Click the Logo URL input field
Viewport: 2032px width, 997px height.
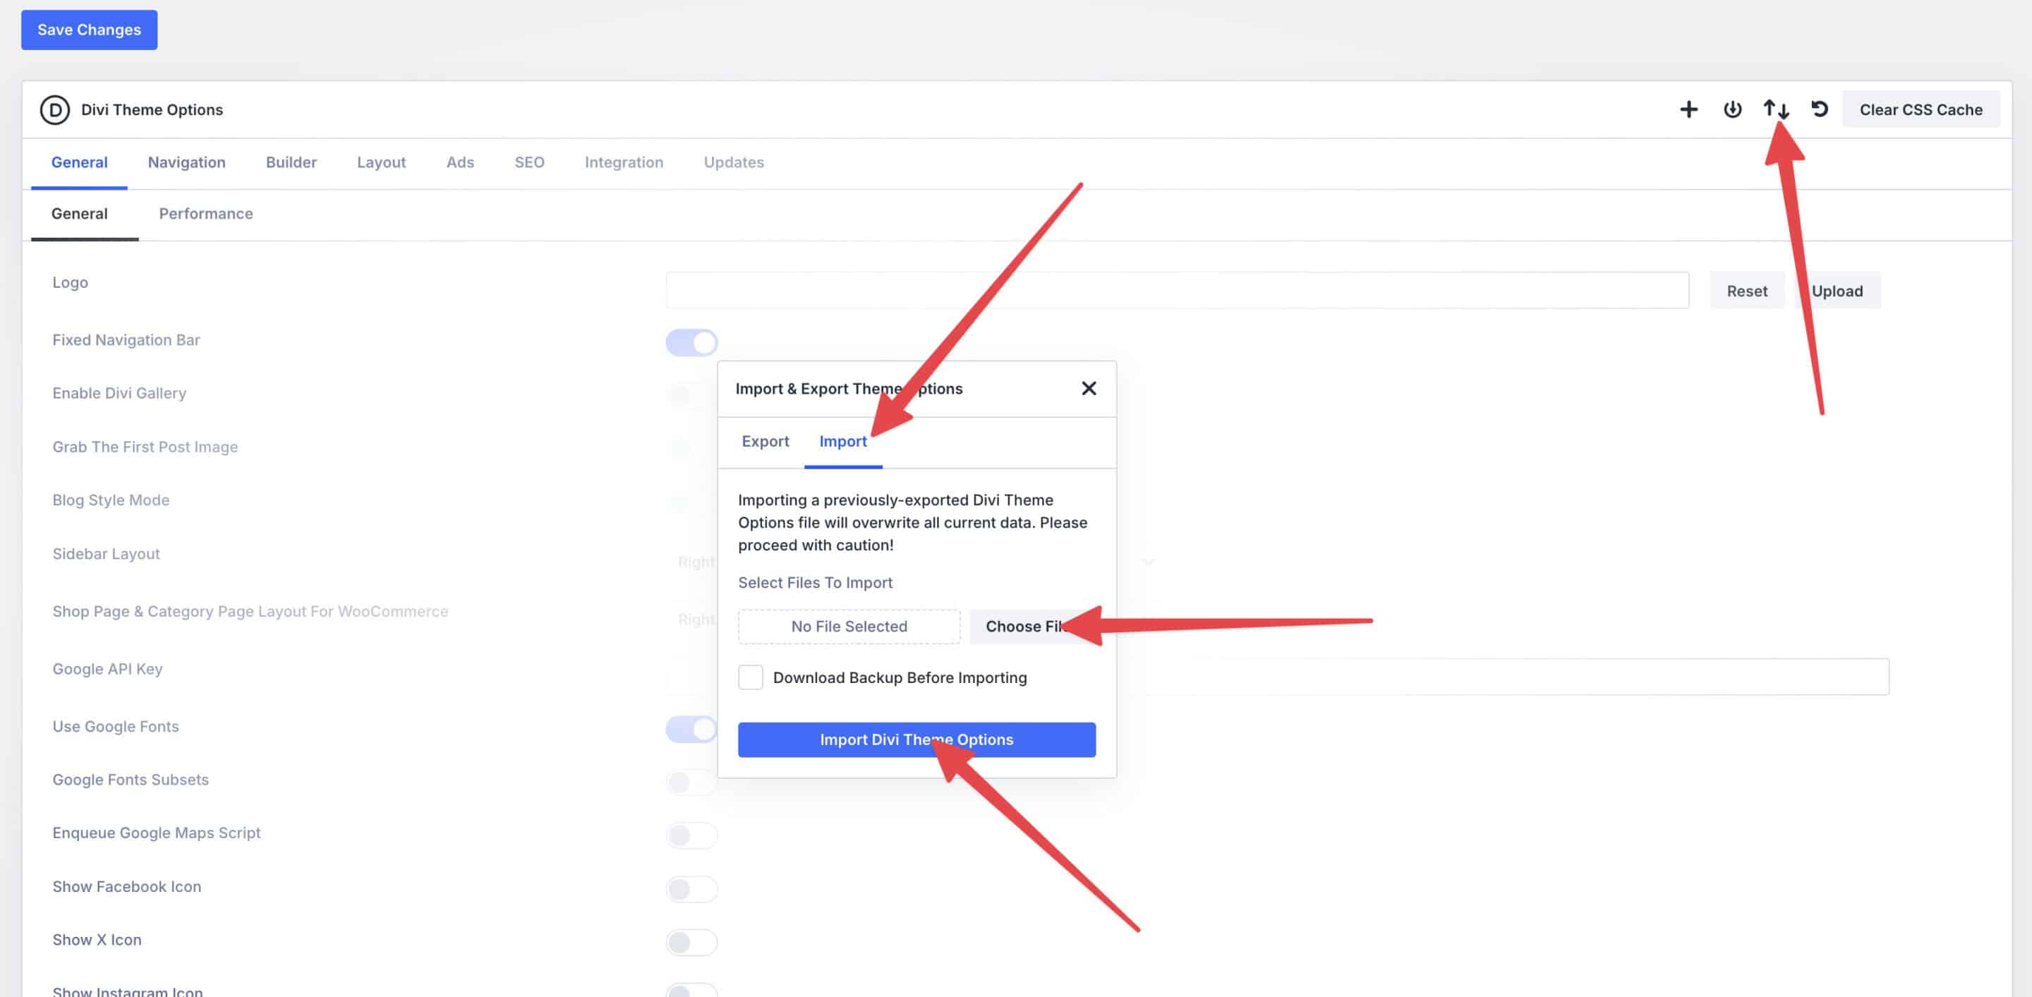[1177, 290]
